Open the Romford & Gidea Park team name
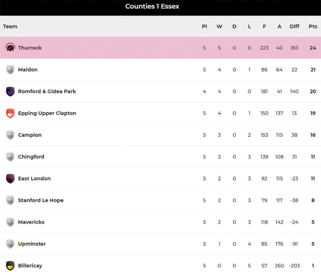The width and height of the screenshot is (321, 276). click(x=47, y=92)
